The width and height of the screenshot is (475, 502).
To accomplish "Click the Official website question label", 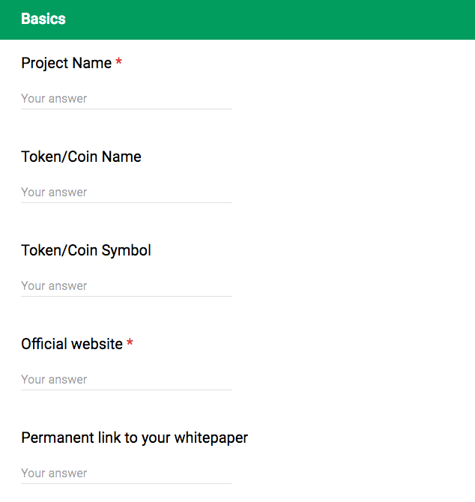I will point(72,344).
